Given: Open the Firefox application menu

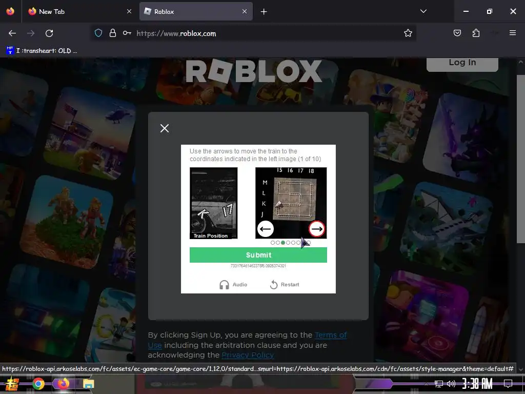Looking at the screenshot, I should coord(512,33).
